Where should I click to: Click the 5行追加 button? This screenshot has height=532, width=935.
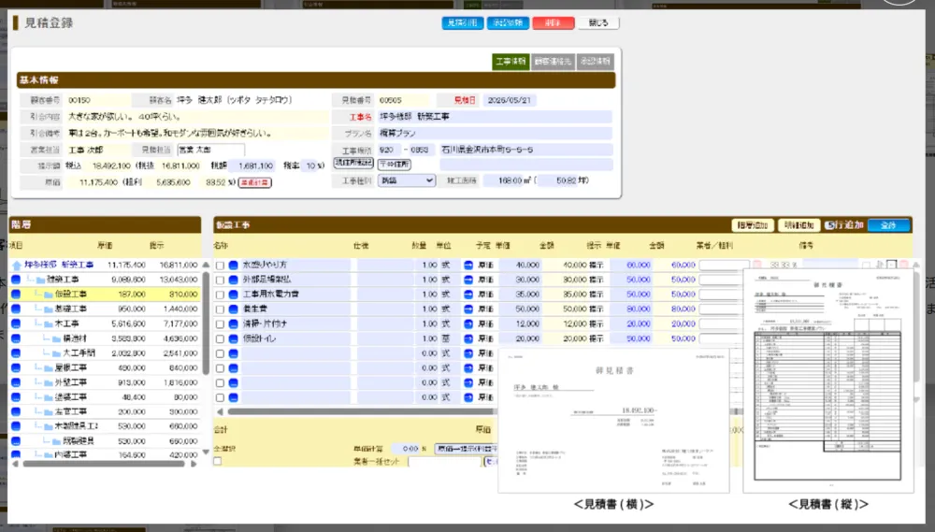point(844,225)
